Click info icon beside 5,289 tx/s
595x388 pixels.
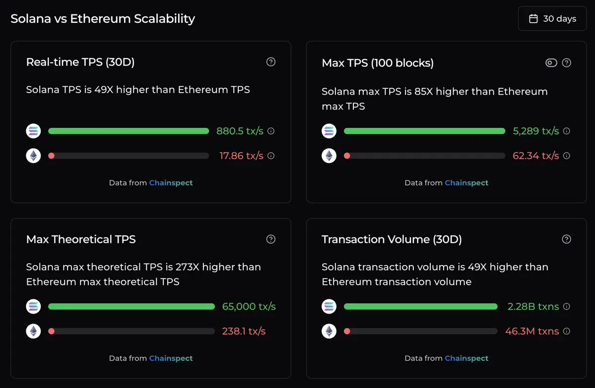click(x=567, y=131)
